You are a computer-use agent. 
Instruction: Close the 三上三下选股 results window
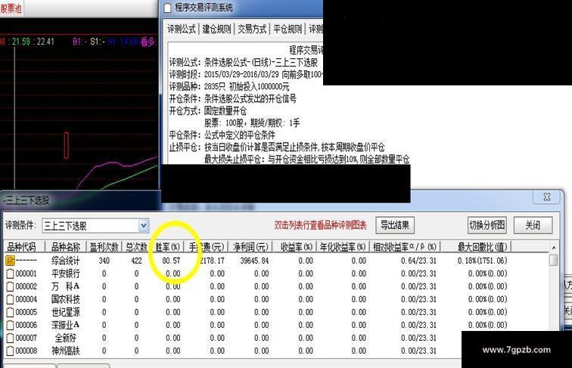point(547,197)
